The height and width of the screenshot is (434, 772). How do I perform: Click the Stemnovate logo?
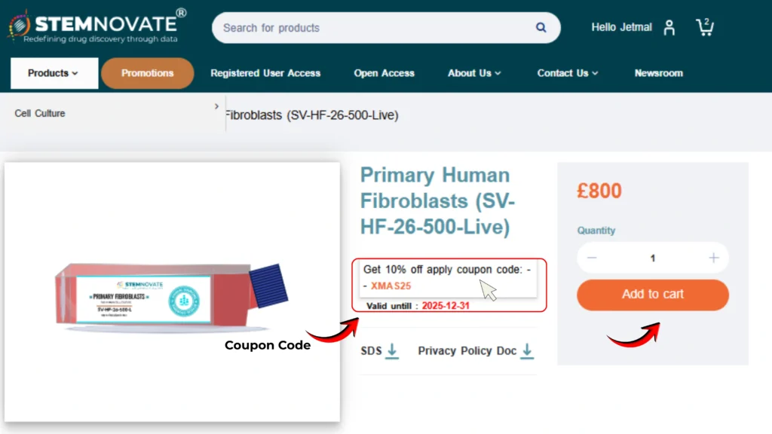coord(98,26)
